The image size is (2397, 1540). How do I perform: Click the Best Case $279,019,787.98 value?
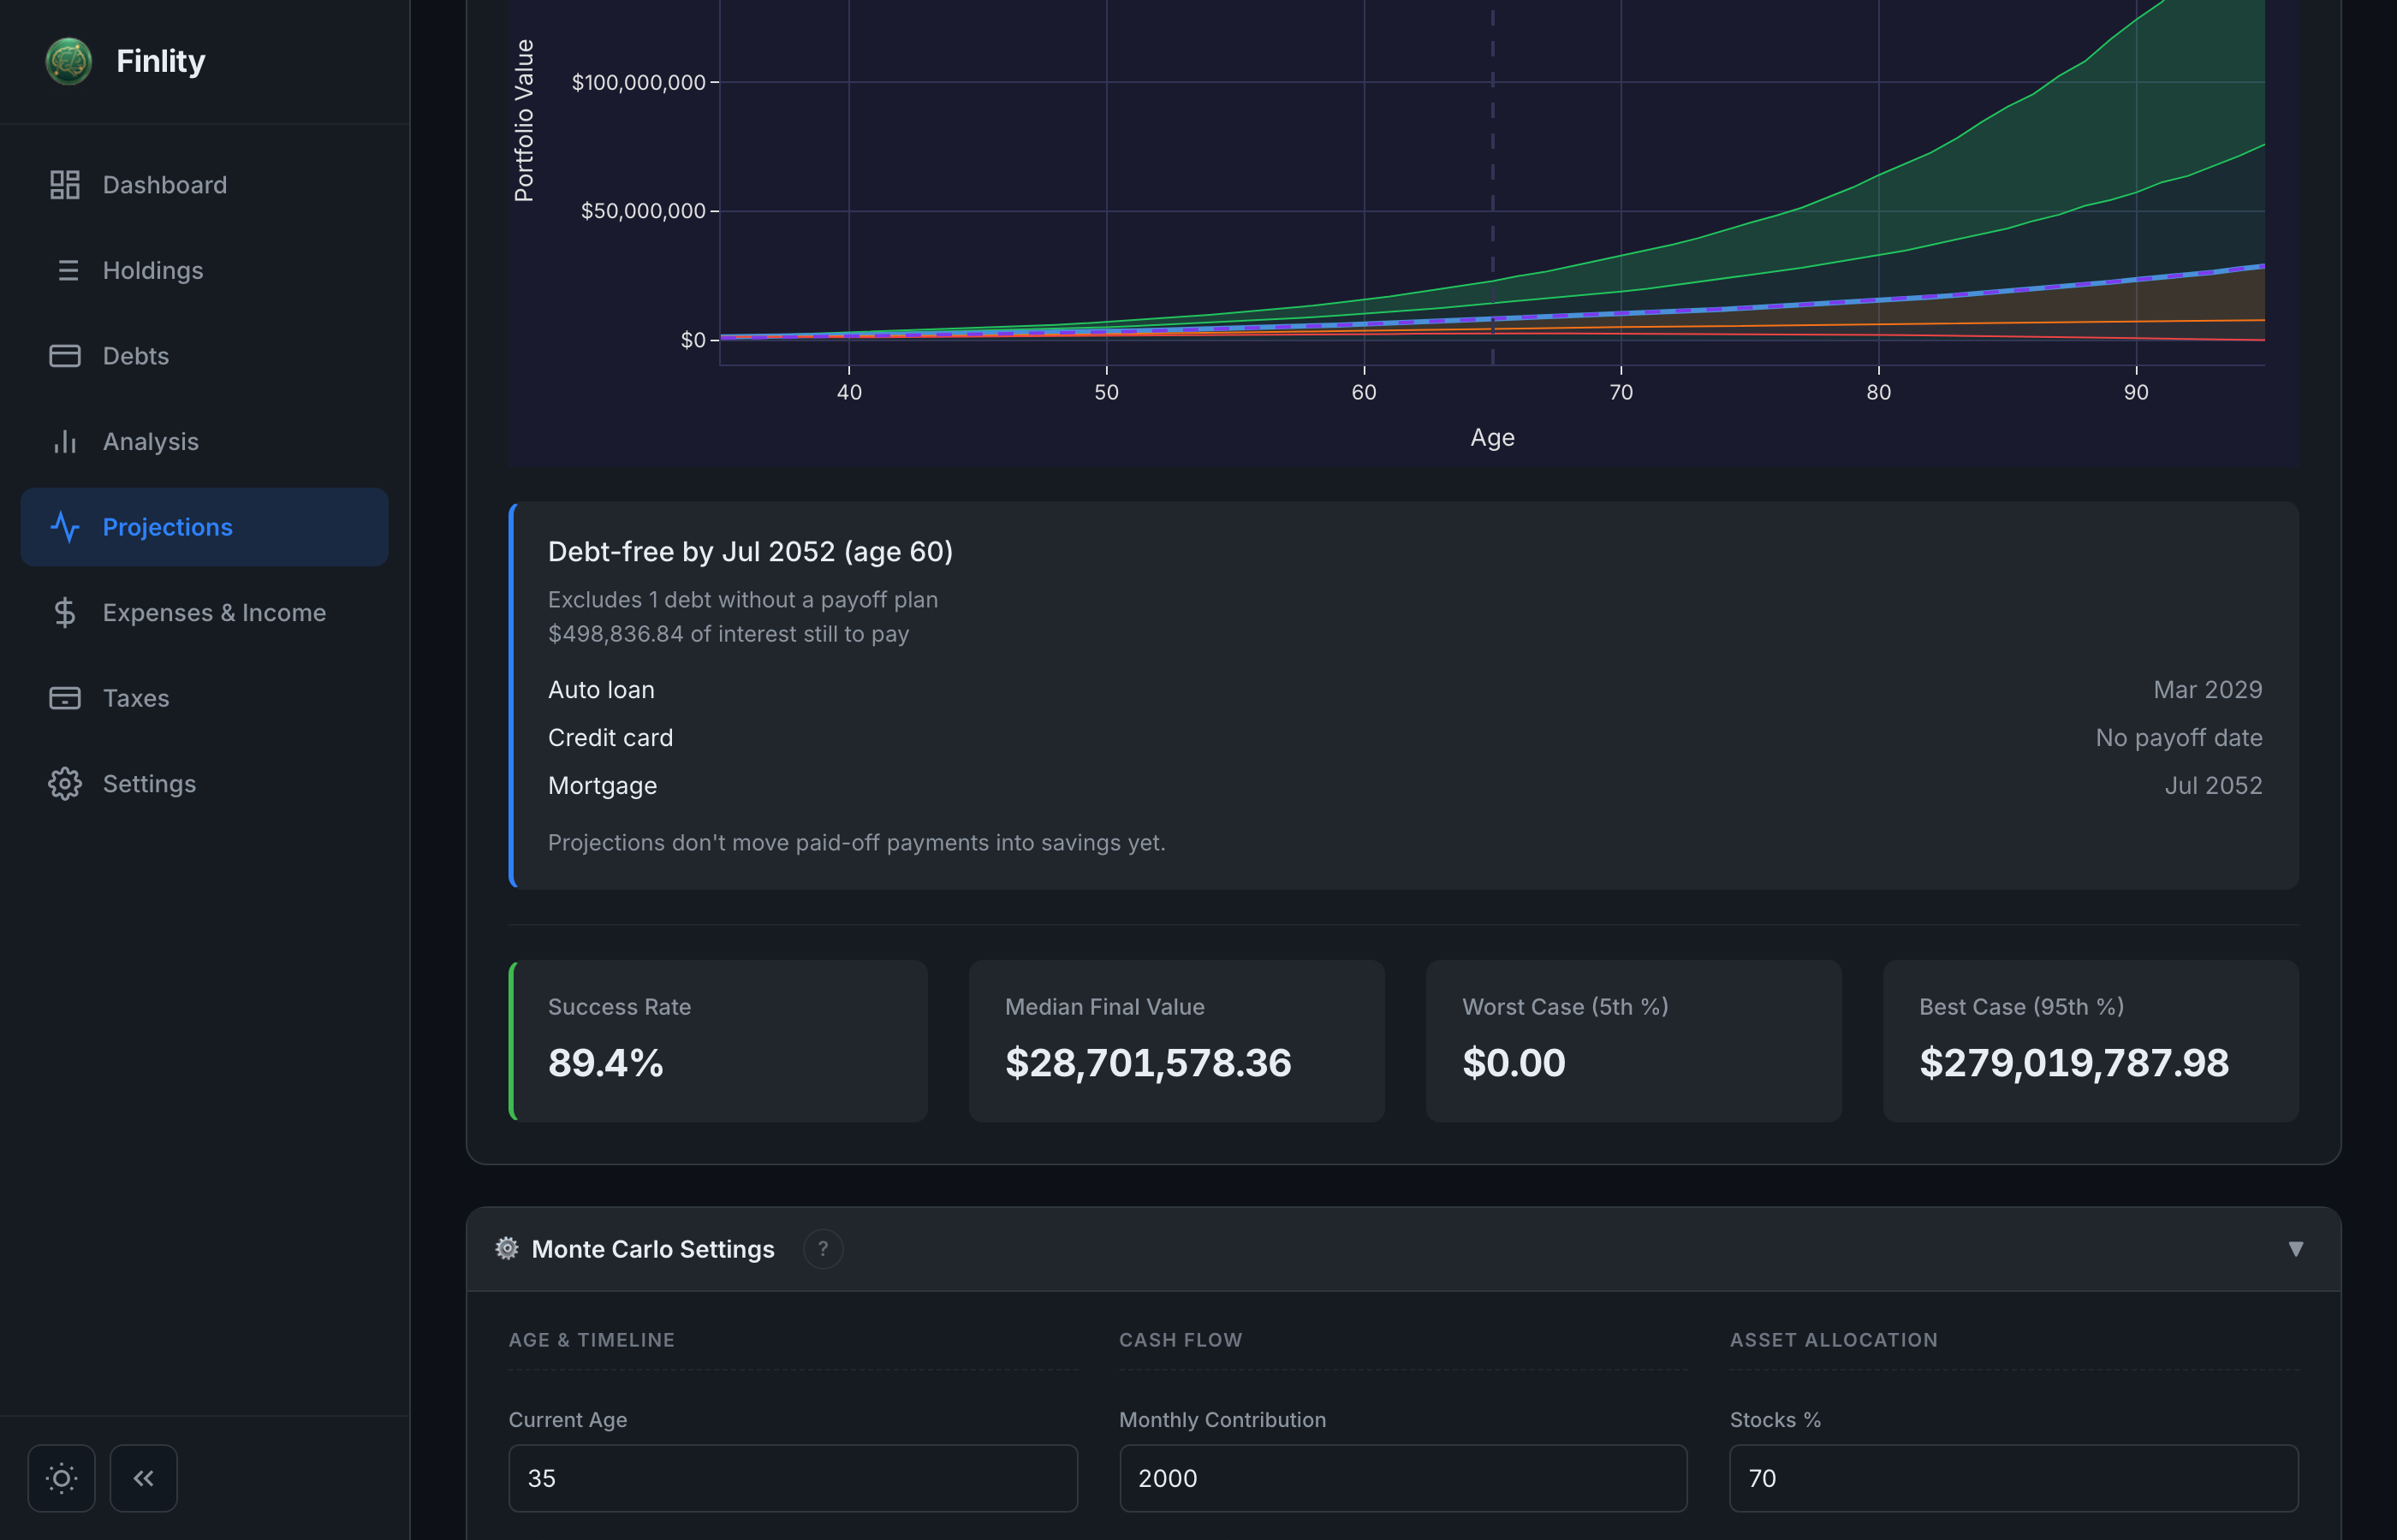click(2074, 1062)
